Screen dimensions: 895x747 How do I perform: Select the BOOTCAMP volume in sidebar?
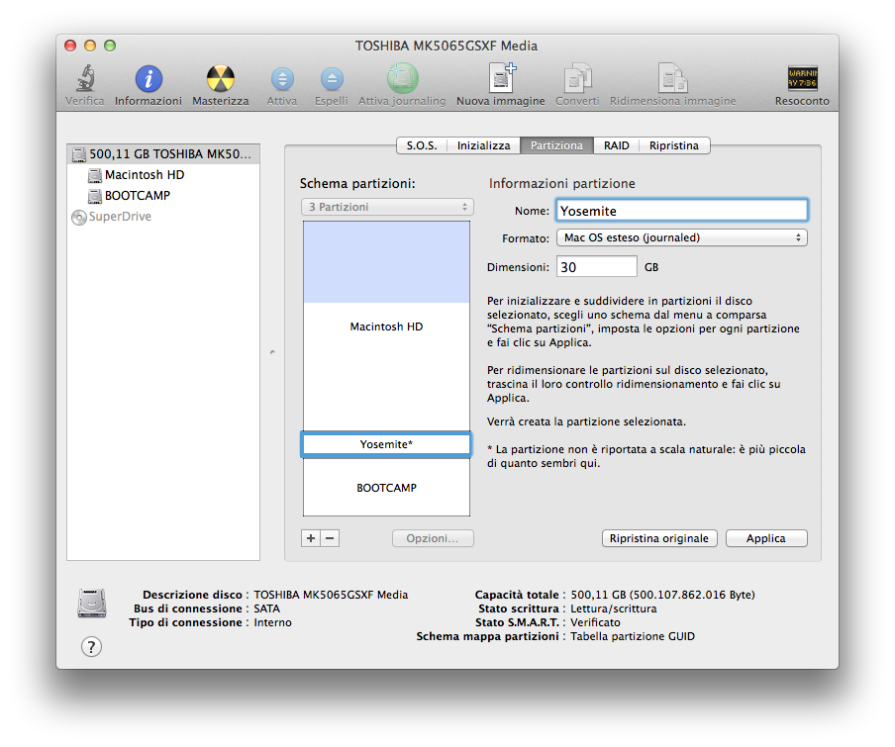point(163,196)
